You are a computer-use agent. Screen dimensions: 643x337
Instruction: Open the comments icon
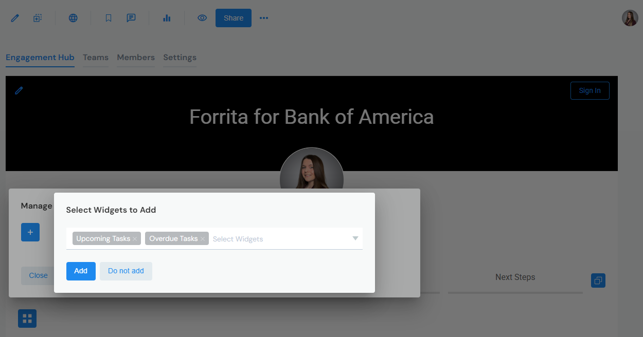(131, 18)
